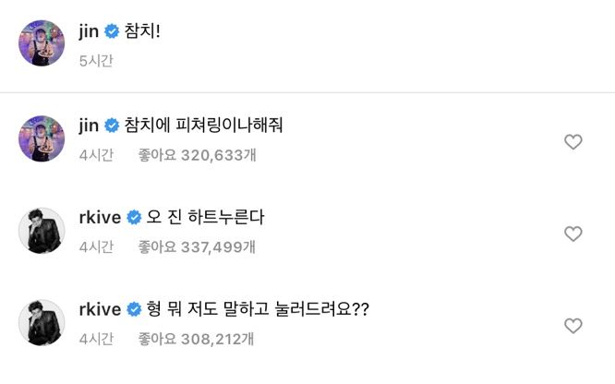Open the rkive username in the '오 진 하트누른다' comment
This screenshot has width=615, height=384.
coord(100,218)
